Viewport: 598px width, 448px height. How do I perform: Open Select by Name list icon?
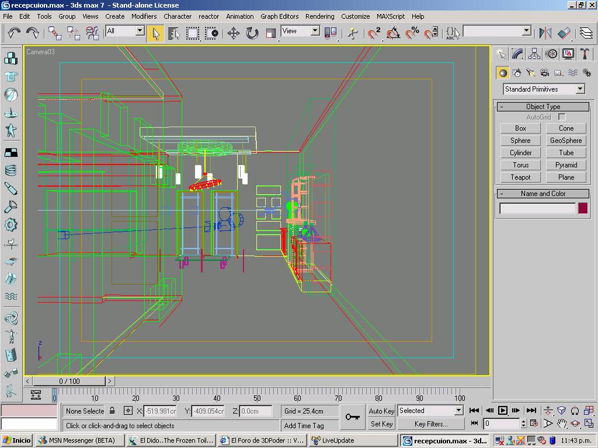point(174,33)
